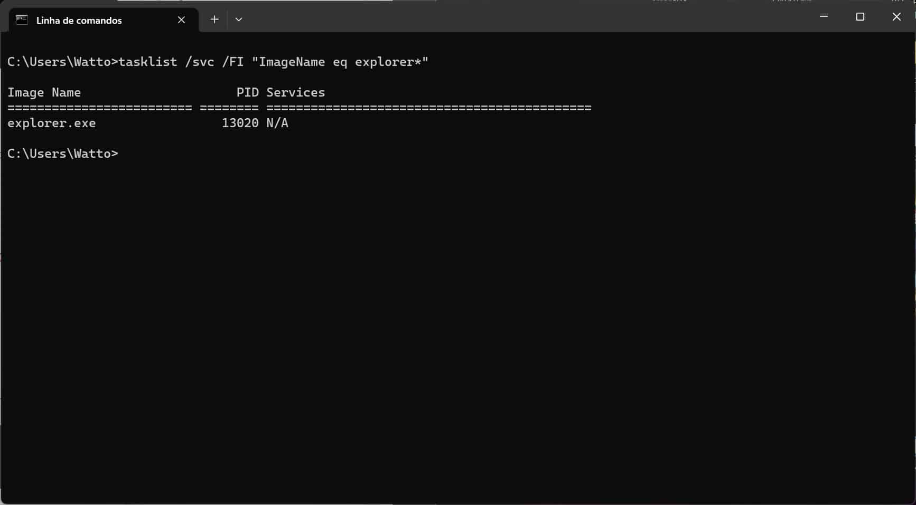916x505 pixels.
Task: Expand the new tab profile dropdown
Action: coord(239,20)
